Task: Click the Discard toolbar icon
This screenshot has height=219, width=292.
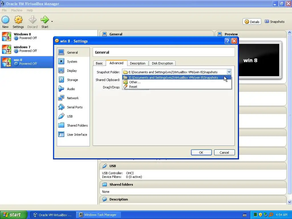Action: click(x=33, y=22)
